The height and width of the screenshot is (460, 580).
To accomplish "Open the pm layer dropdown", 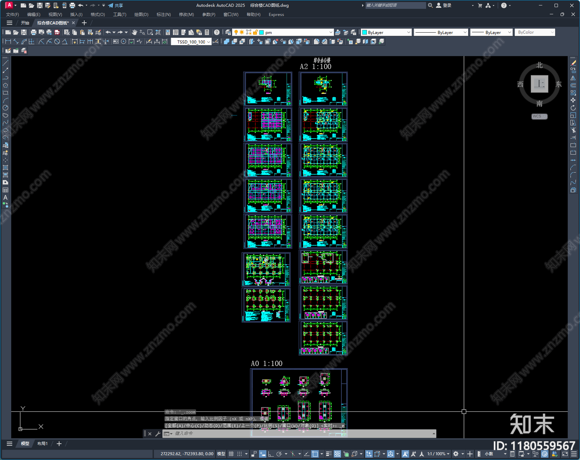I will tap(298, 32).
